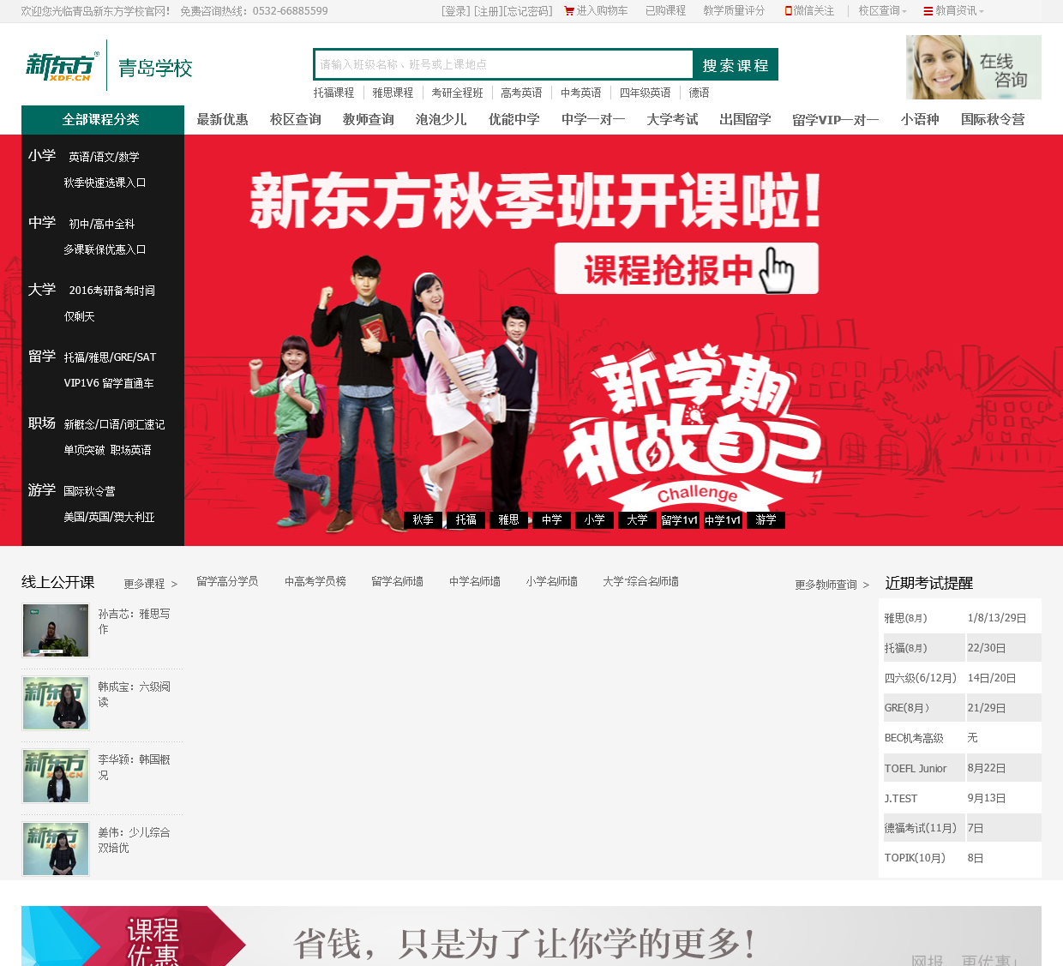The width and height of the screenshot is (1063, 966).
Task: Open the 小语种 nav item
Action: click(x=920, y=120)
